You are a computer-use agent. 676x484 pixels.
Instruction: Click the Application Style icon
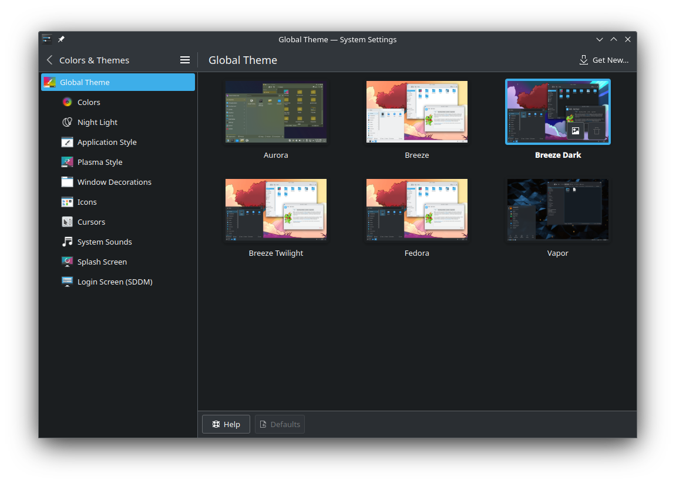pos(67,142)
